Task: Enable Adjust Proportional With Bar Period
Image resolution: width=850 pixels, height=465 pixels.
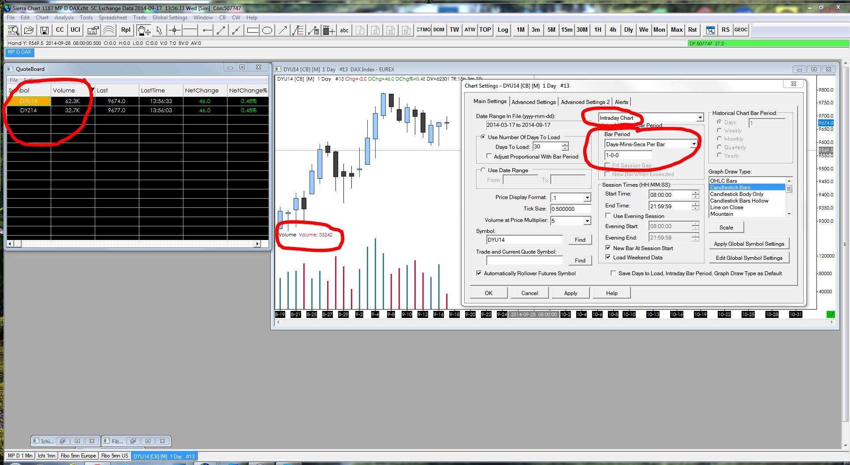Action: point(532,157)
